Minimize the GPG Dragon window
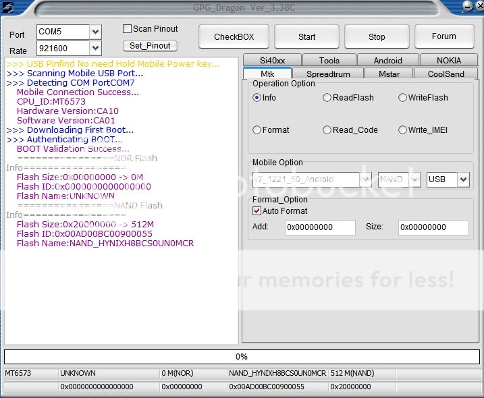 (x=468, y=7)
